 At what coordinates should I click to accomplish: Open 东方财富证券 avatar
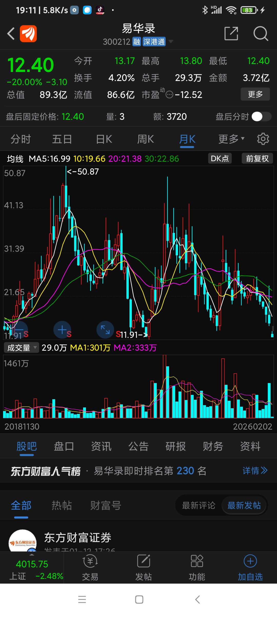23,541
